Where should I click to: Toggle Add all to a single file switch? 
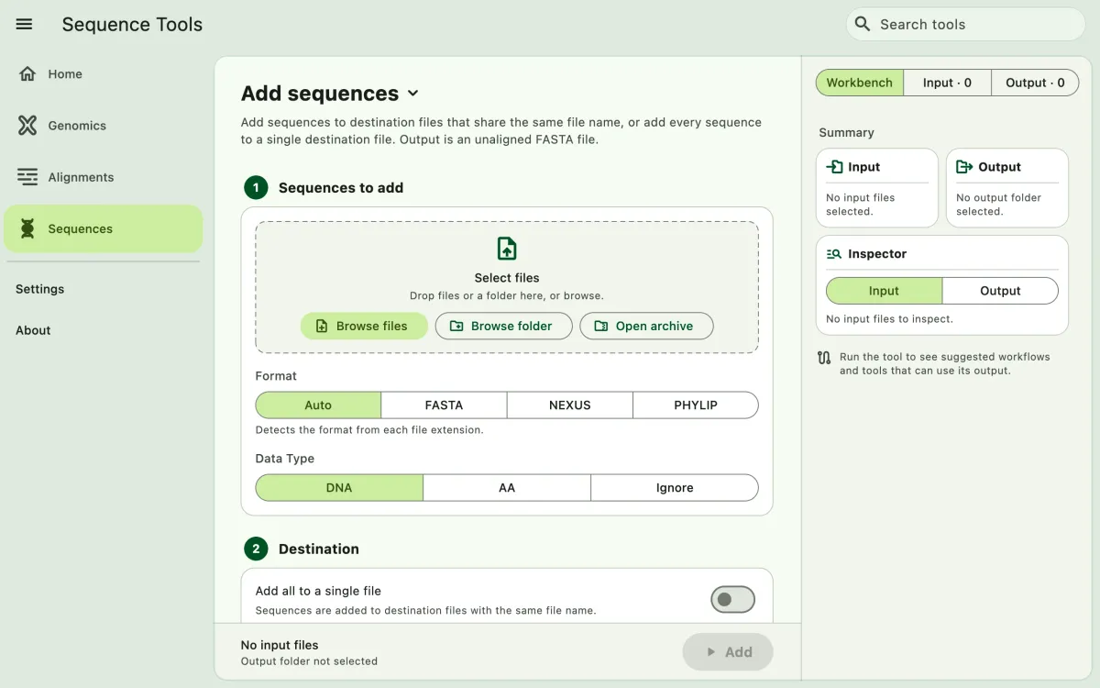click(x=732, y=599)
